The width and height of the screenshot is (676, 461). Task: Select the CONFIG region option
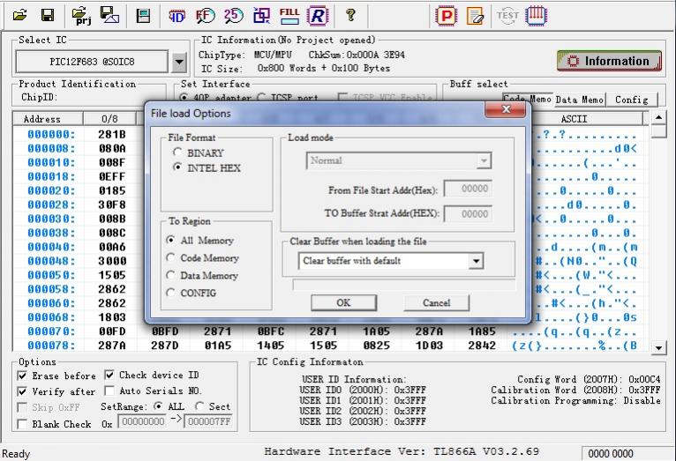click(x=171, y=293)
